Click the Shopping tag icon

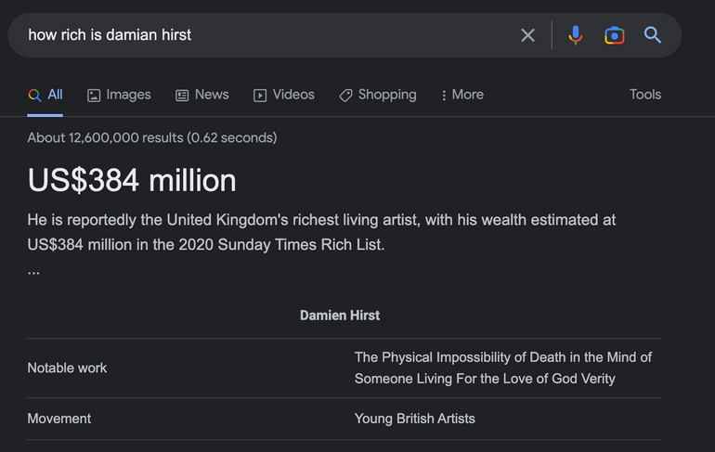[345, 95]
